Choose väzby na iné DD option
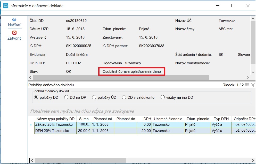Image resolution: width=256 pixels, height=164 pixels. click(x=163, y=97)
